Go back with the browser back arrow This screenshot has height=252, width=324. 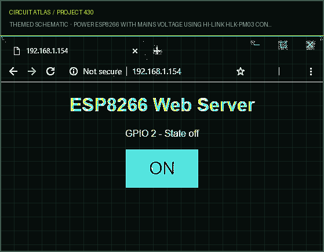13,71
